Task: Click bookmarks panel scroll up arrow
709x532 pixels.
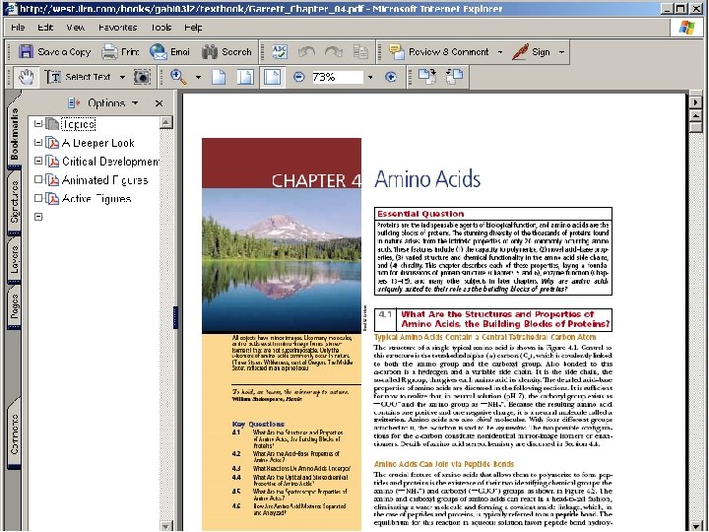Action: tap(166, 122)
